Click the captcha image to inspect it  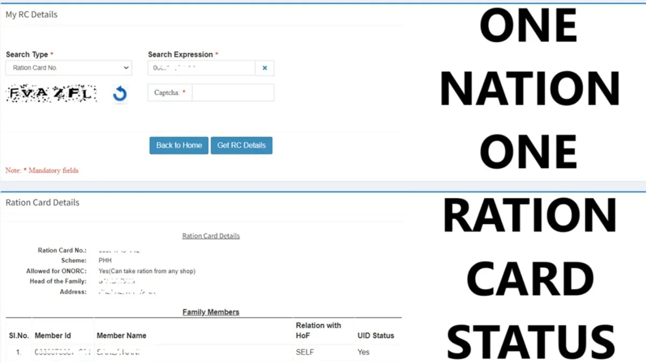tap(51, 93)
